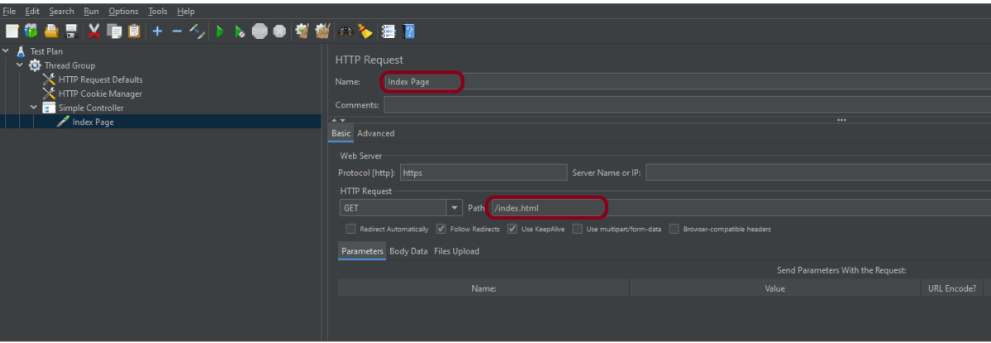Click the green Start test button
Screen dimensions: 991x343
click(x=220, y=31)
